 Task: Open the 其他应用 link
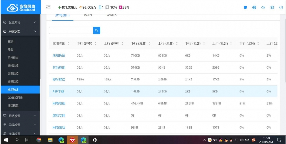59,67
